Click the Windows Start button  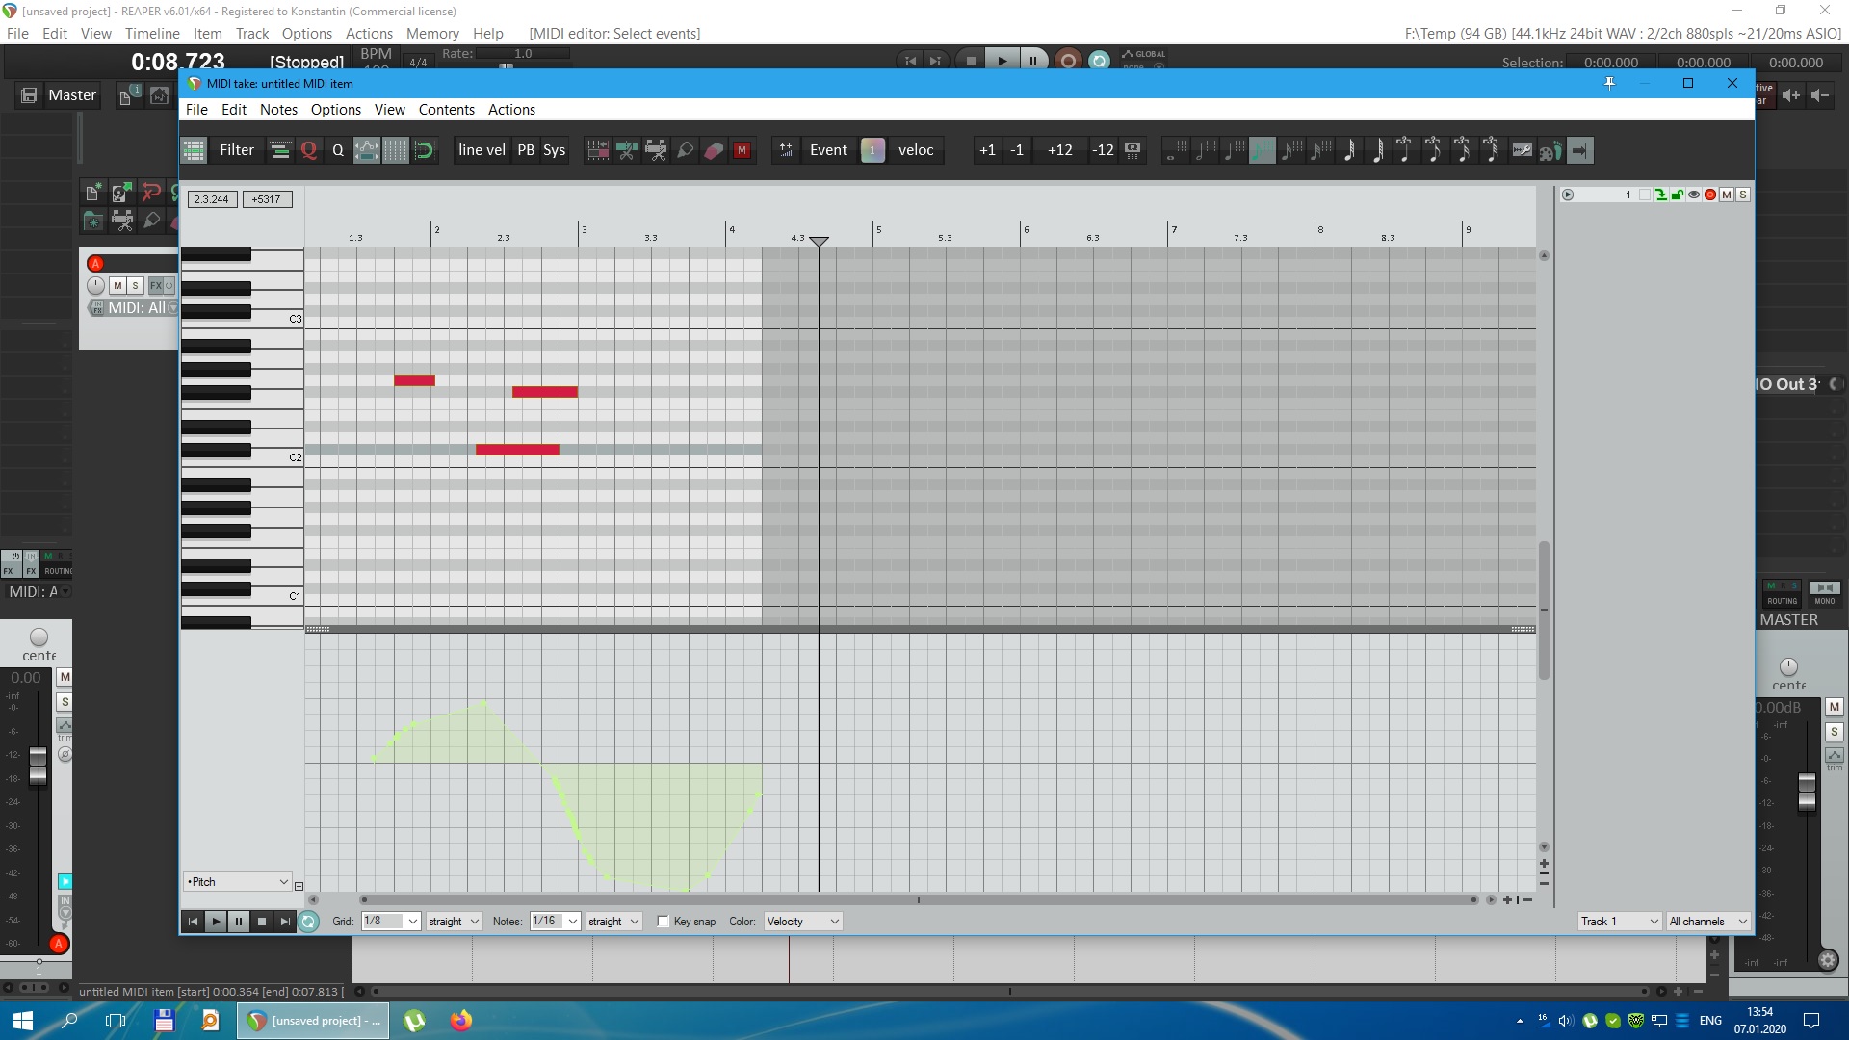click(x=23, y=1021)
